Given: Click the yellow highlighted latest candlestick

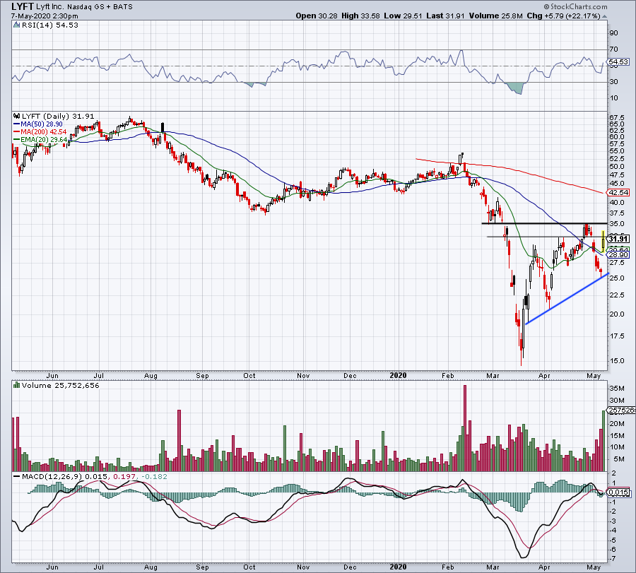Looking at the screenshot, I should click(x=603, y=241).
